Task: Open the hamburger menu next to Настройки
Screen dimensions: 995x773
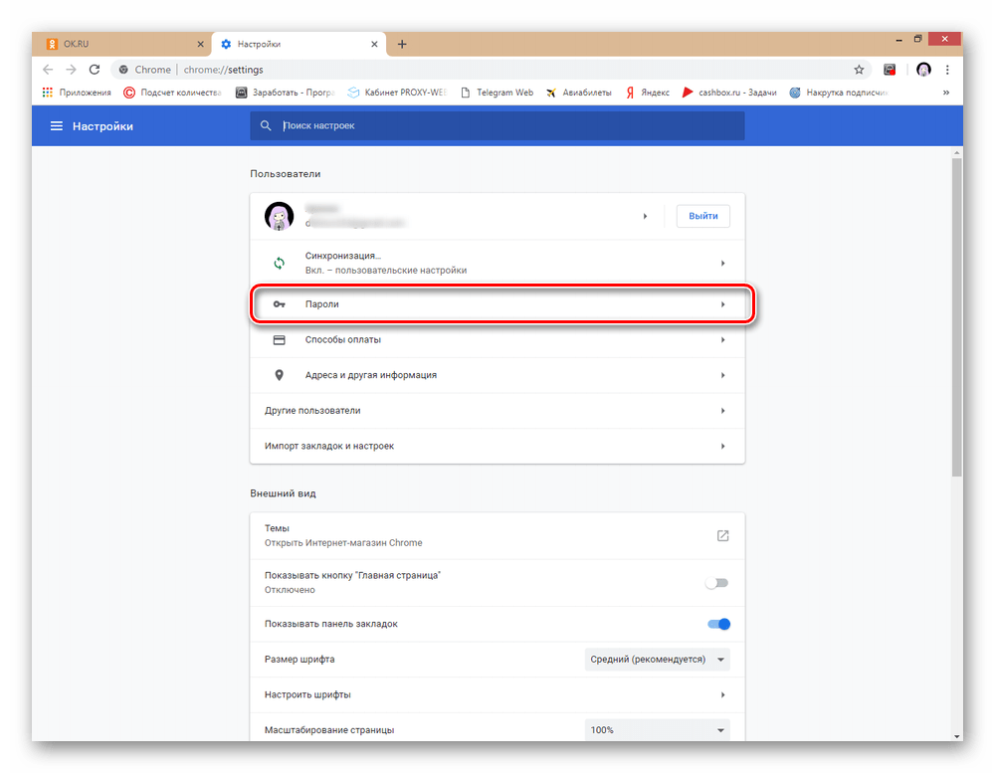Action: click(x=57, y=126)
